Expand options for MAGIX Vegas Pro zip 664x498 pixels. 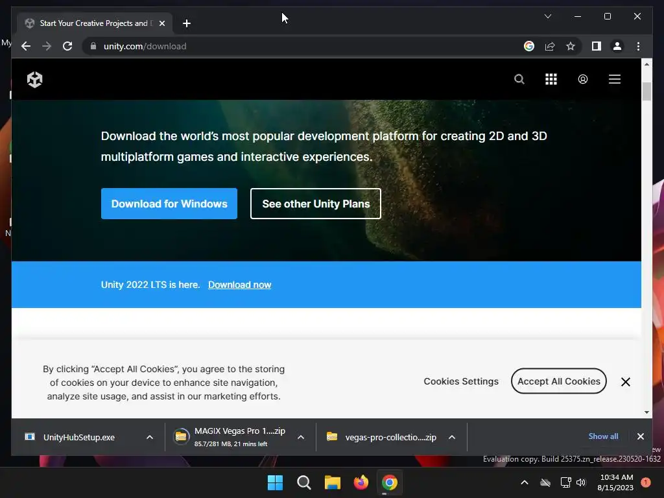[301, 437]
